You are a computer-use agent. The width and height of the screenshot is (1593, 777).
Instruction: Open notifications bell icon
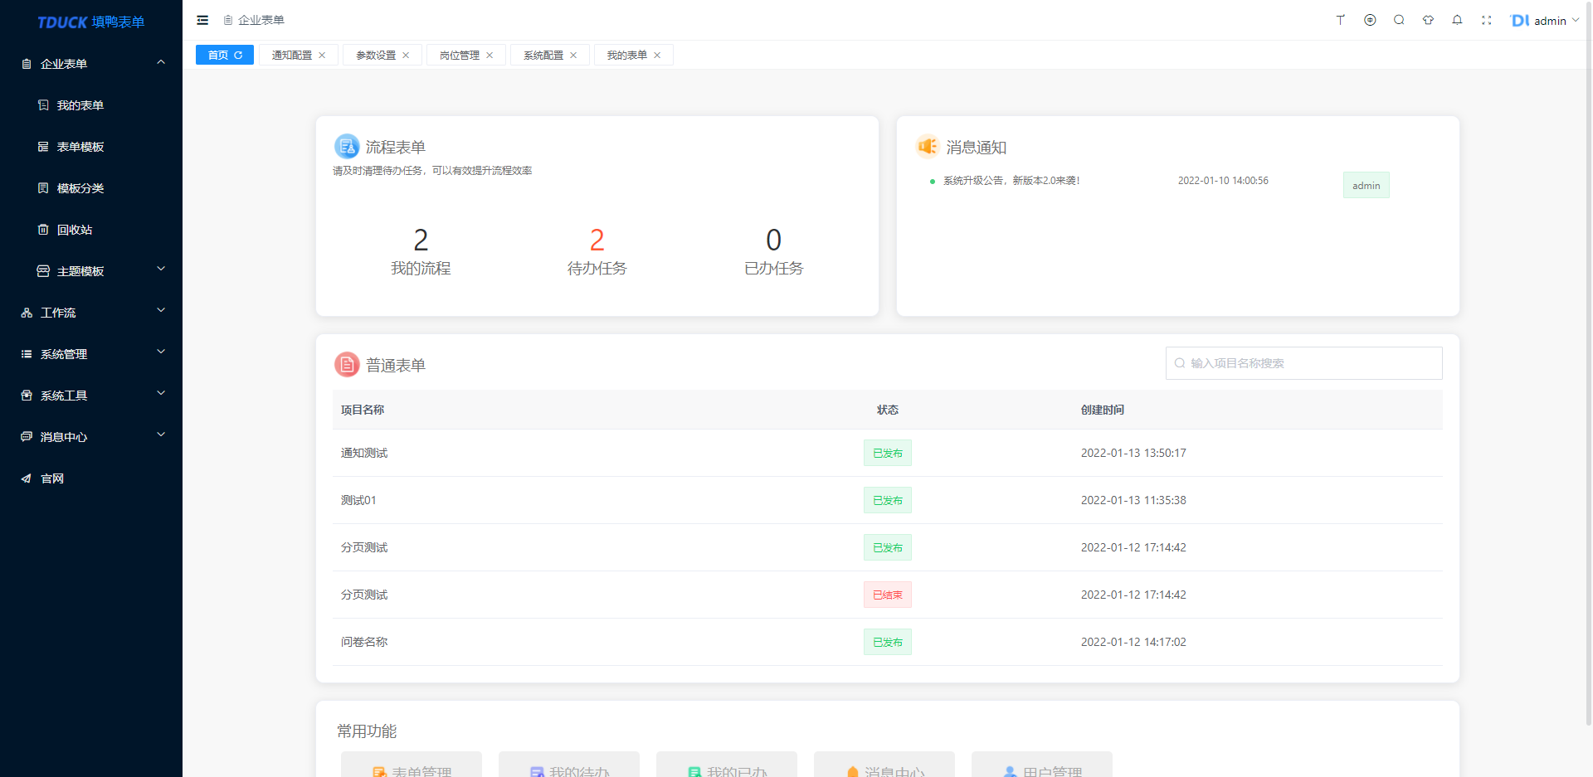[x=1457, y=20]
